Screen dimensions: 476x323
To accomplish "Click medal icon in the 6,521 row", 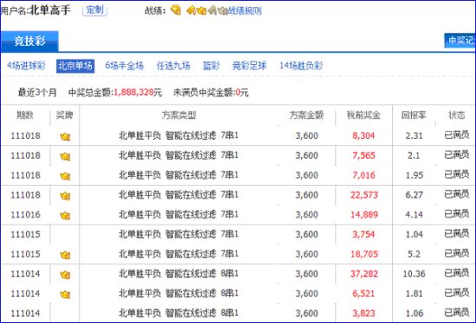I will [x=65, y=294].
